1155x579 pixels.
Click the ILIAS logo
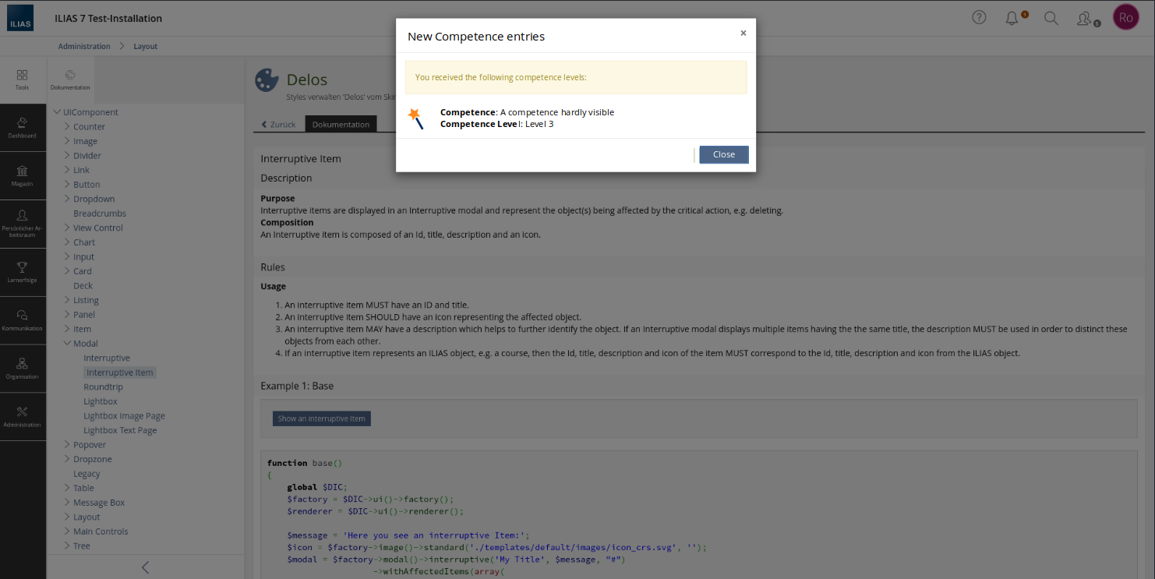tap(20, 18)
